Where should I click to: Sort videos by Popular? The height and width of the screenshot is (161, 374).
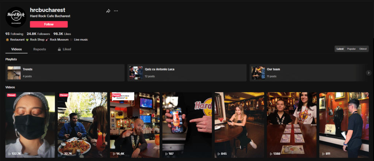[x=351, y=49]
